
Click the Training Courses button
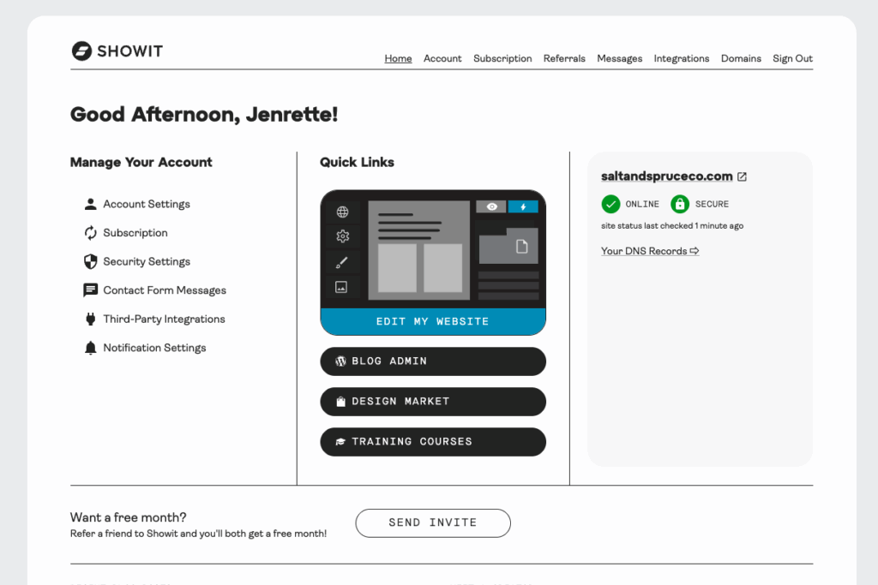[x=433, y=442]
